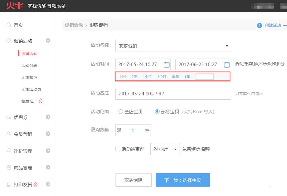Open 活动列表 from the sidebar menu

pyautogui.click(x=30, y=66)
